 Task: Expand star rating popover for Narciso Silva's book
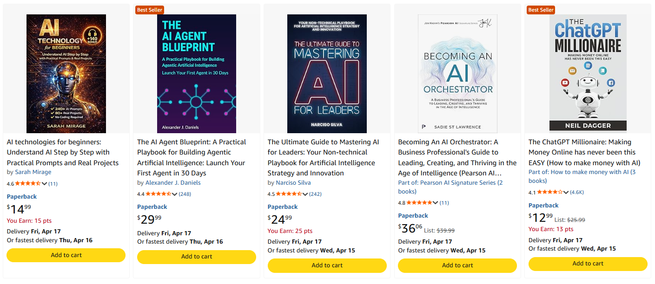click(306, 194)
